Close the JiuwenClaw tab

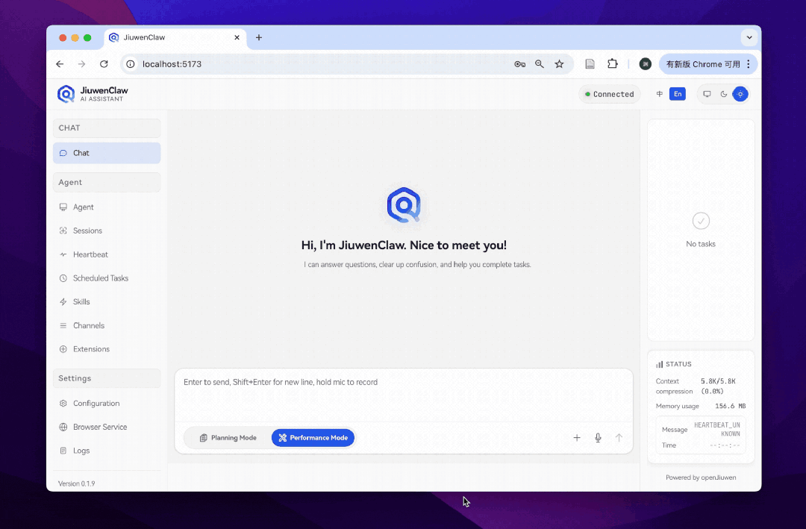click(x=237, y=37)
